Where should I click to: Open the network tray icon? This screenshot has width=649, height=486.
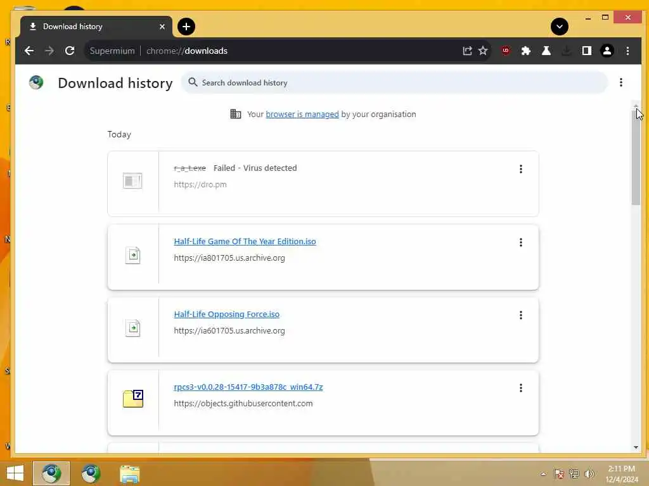click(574, 474)
